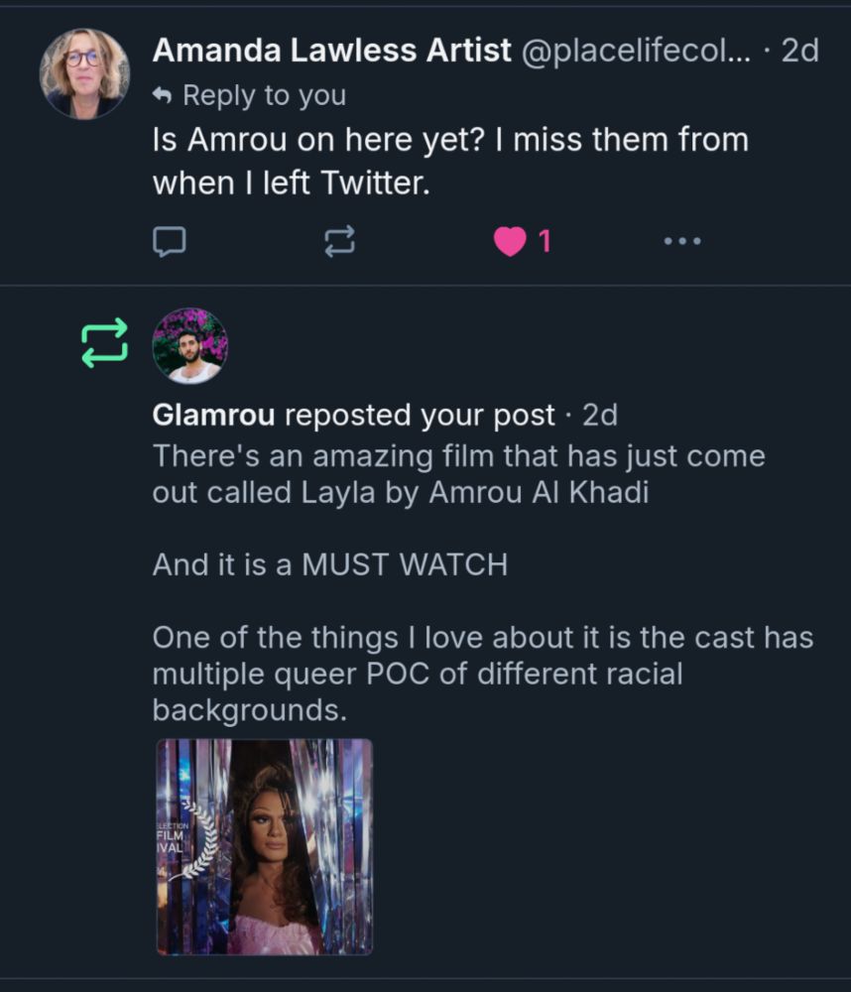Click the small arrow beside Reply to you
This screenshot has width=851, height=992.
[x=162, y=96]
